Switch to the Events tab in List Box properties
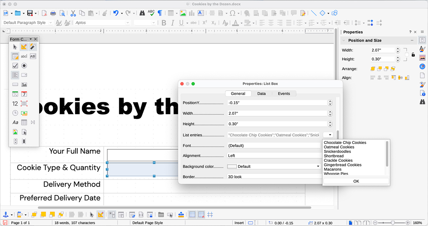The width and height of the screenshot is (428, 226). click(x=284, y=93)
